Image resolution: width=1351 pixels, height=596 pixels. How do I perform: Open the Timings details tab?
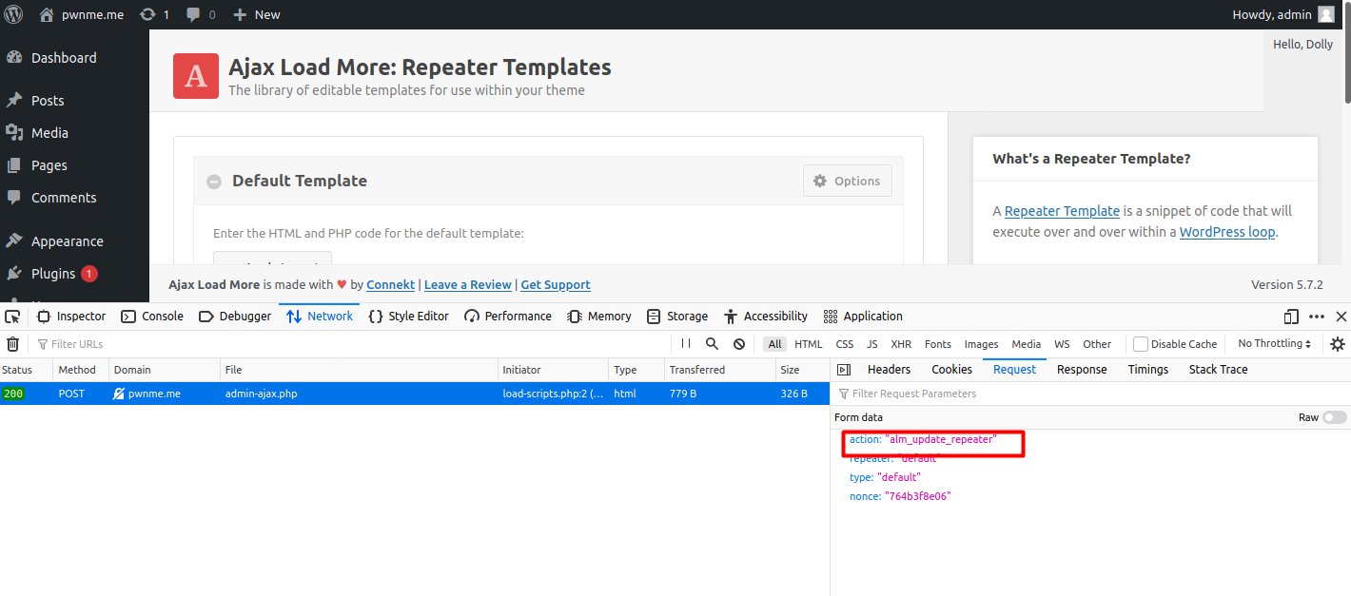pos(1148,370)
